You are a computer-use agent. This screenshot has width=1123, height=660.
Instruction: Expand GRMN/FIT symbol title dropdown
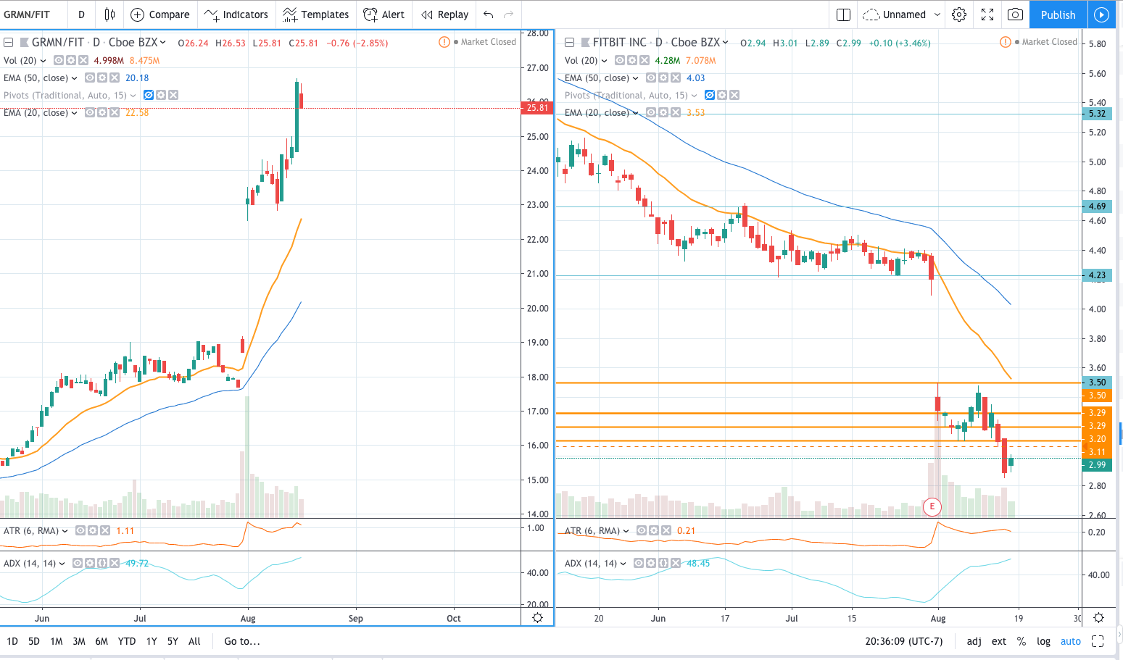tap(163, 43)
